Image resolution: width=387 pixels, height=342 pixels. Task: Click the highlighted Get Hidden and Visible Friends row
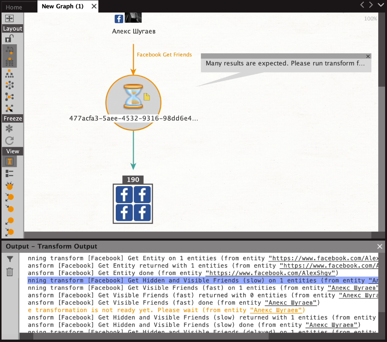tap(203, 280)
